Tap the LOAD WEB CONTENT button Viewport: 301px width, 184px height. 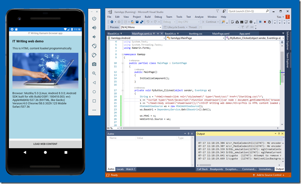point(45,144)
